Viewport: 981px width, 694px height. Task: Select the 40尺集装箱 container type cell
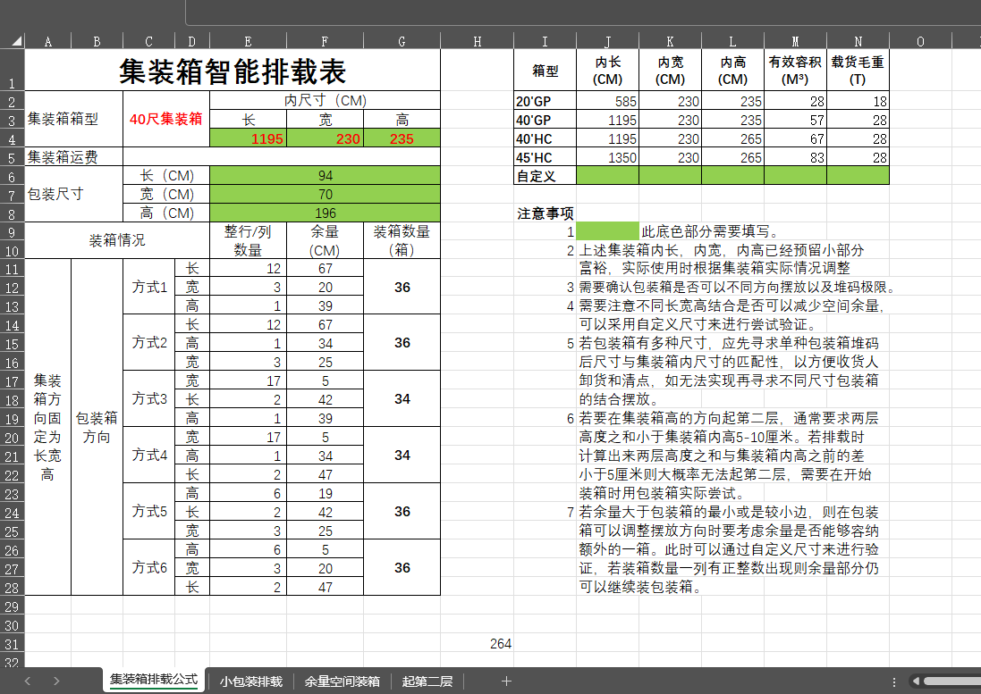click(x=165, y=119)
